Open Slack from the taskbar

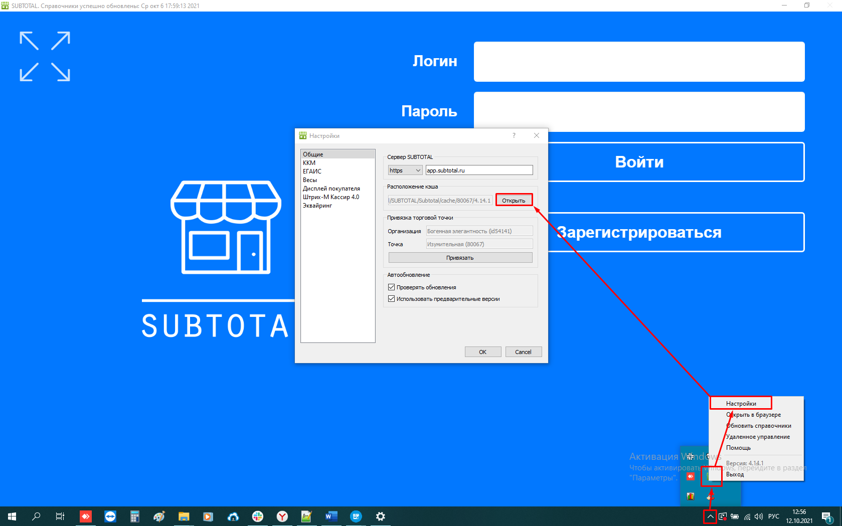258,516
